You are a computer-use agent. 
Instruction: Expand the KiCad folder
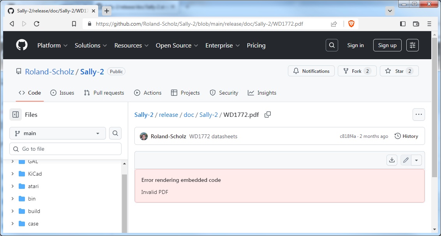point(12,174)
